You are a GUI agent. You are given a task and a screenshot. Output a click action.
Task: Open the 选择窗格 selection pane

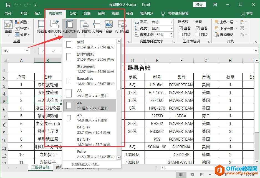224,35
